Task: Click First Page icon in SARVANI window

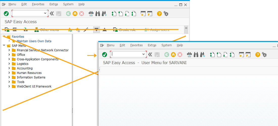Action: (x=212, y=55)
